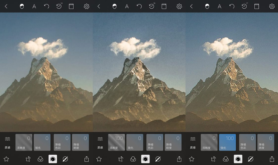Undo the last edit in the middle screen
The image size is (278, 165).
pyautogui.click(x=139, y=6)
